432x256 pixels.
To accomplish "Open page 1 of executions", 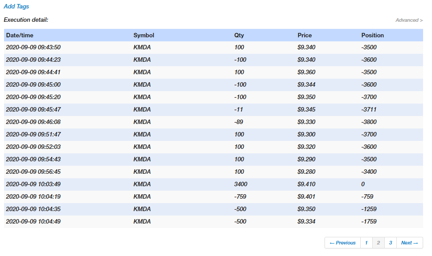I will pos(366,243).
